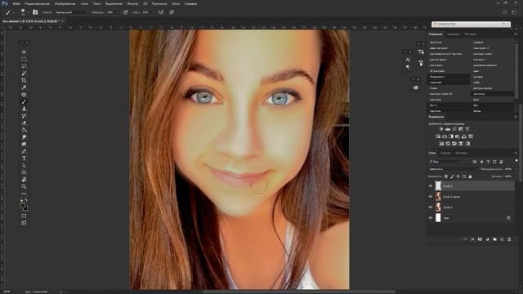Toggle Quick Mask mode
The image size is (523, 294).
click(x=24, y=216)
